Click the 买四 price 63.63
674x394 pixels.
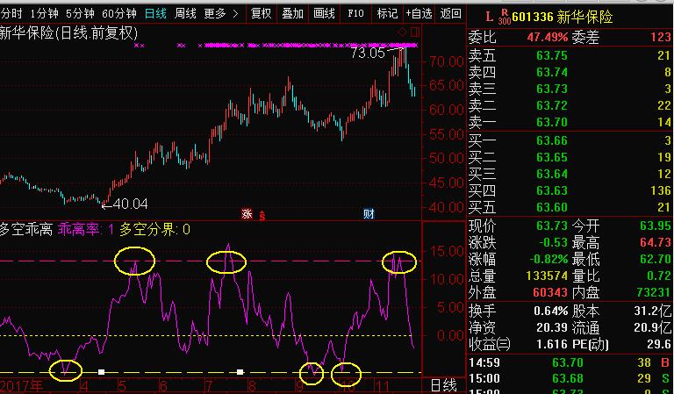[552, 190]
